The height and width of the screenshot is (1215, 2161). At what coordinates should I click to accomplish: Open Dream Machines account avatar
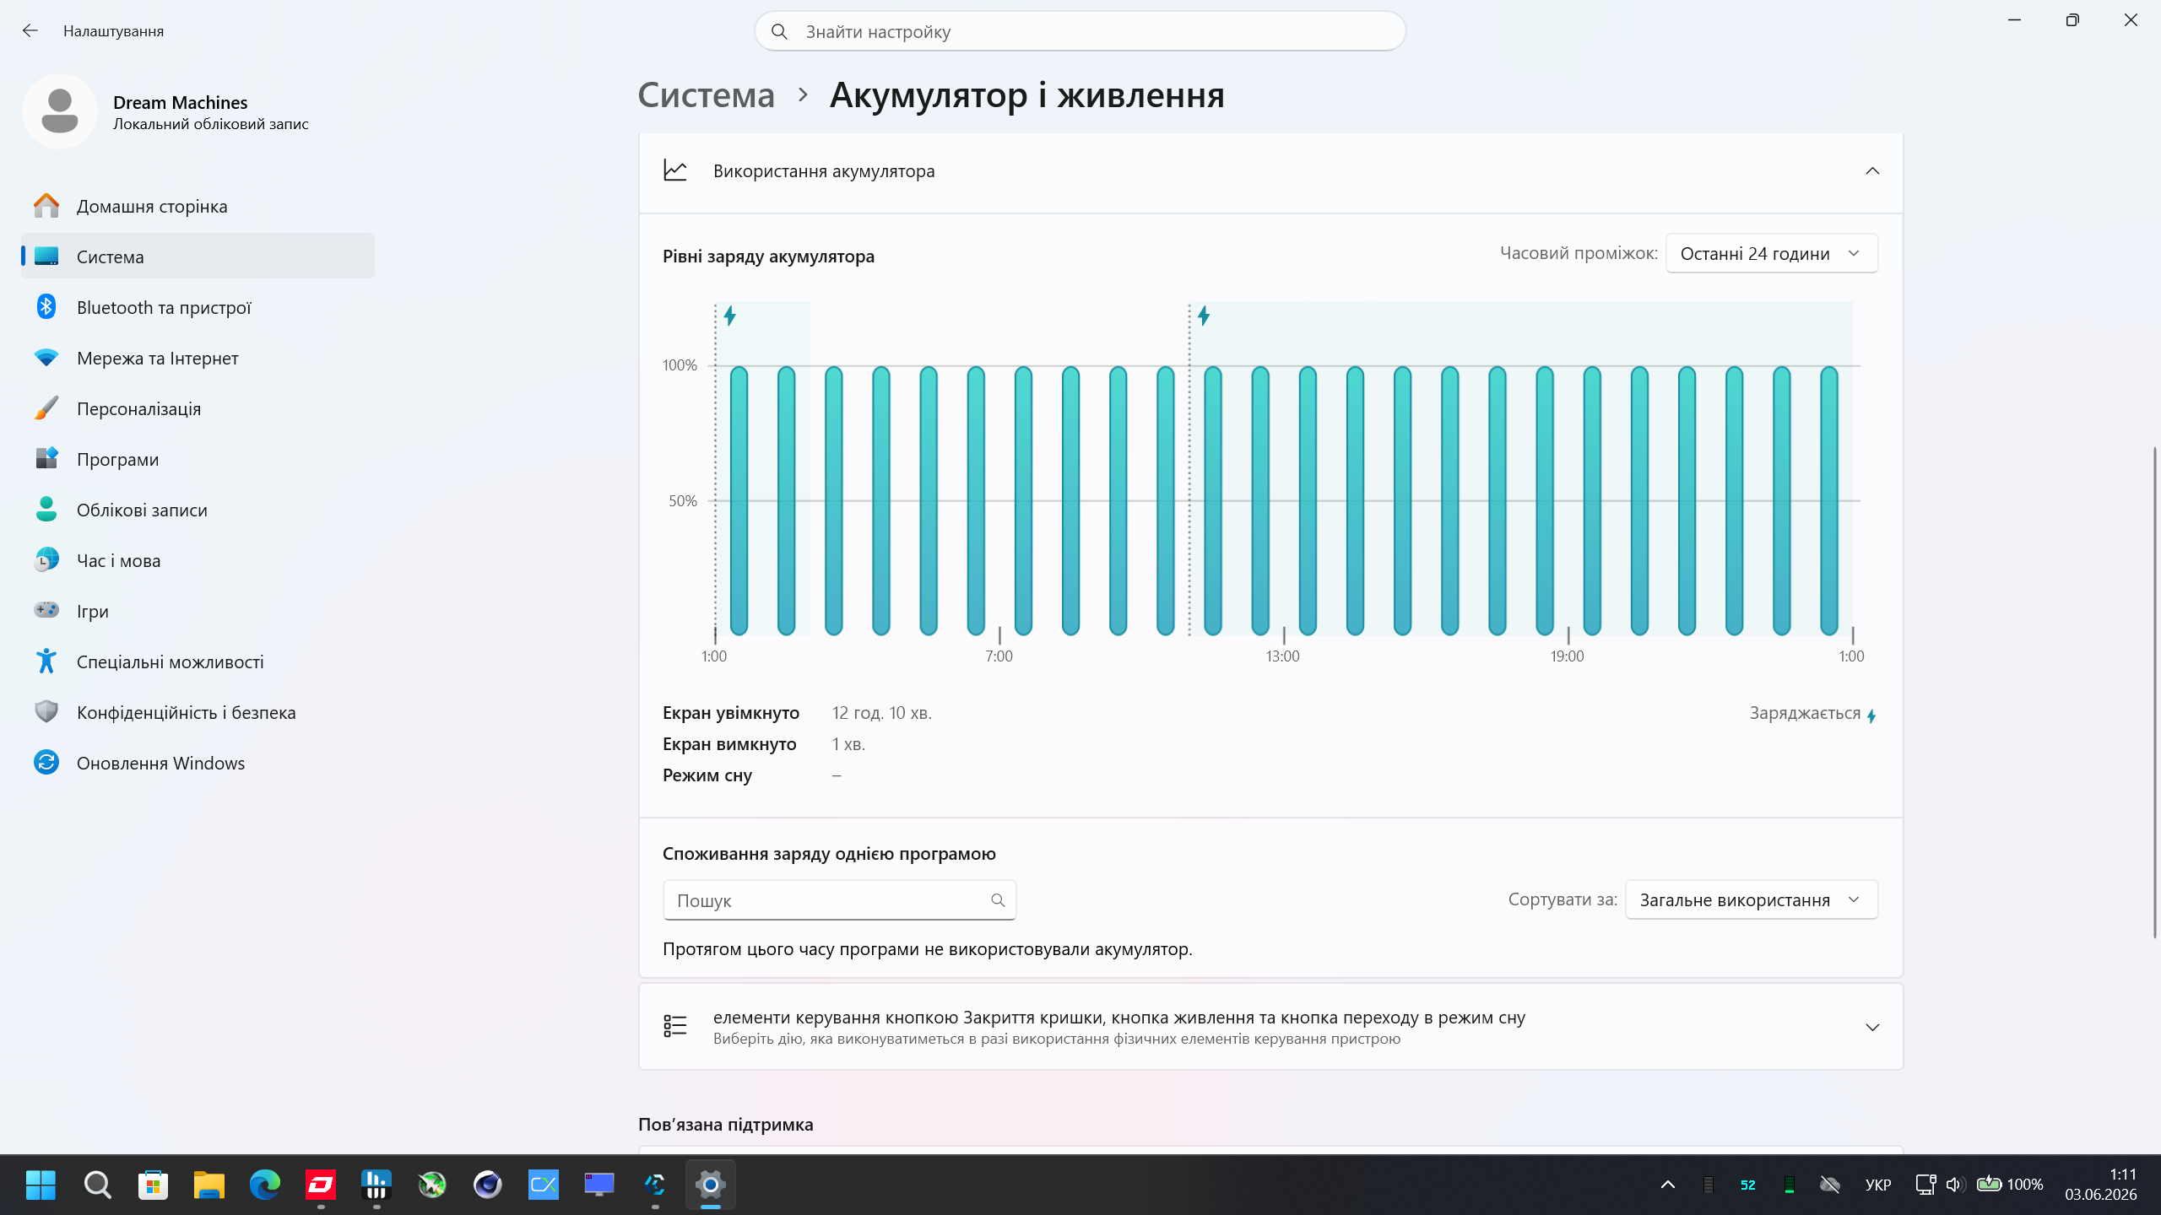tap(60, 111)
